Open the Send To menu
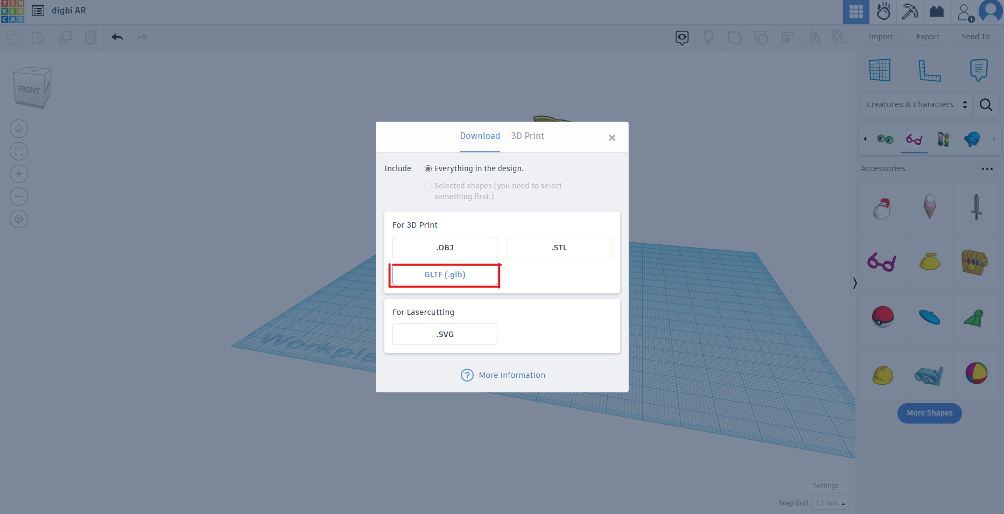This screenshot has width=1004, height=514. tap(975, 37)
